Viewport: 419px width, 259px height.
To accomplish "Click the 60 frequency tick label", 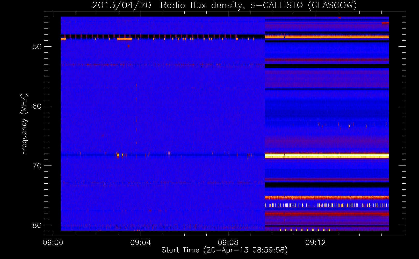I will tap(37, 106).
